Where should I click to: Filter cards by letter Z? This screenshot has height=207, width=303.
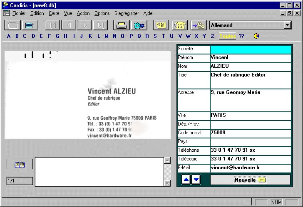point(213,36)
